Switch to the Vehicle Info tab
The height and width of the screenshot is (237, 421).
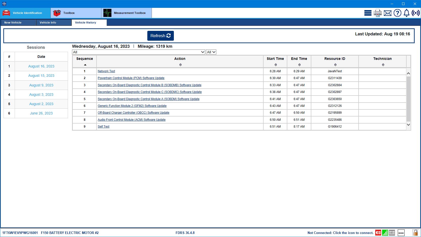(x=48, y=22)
